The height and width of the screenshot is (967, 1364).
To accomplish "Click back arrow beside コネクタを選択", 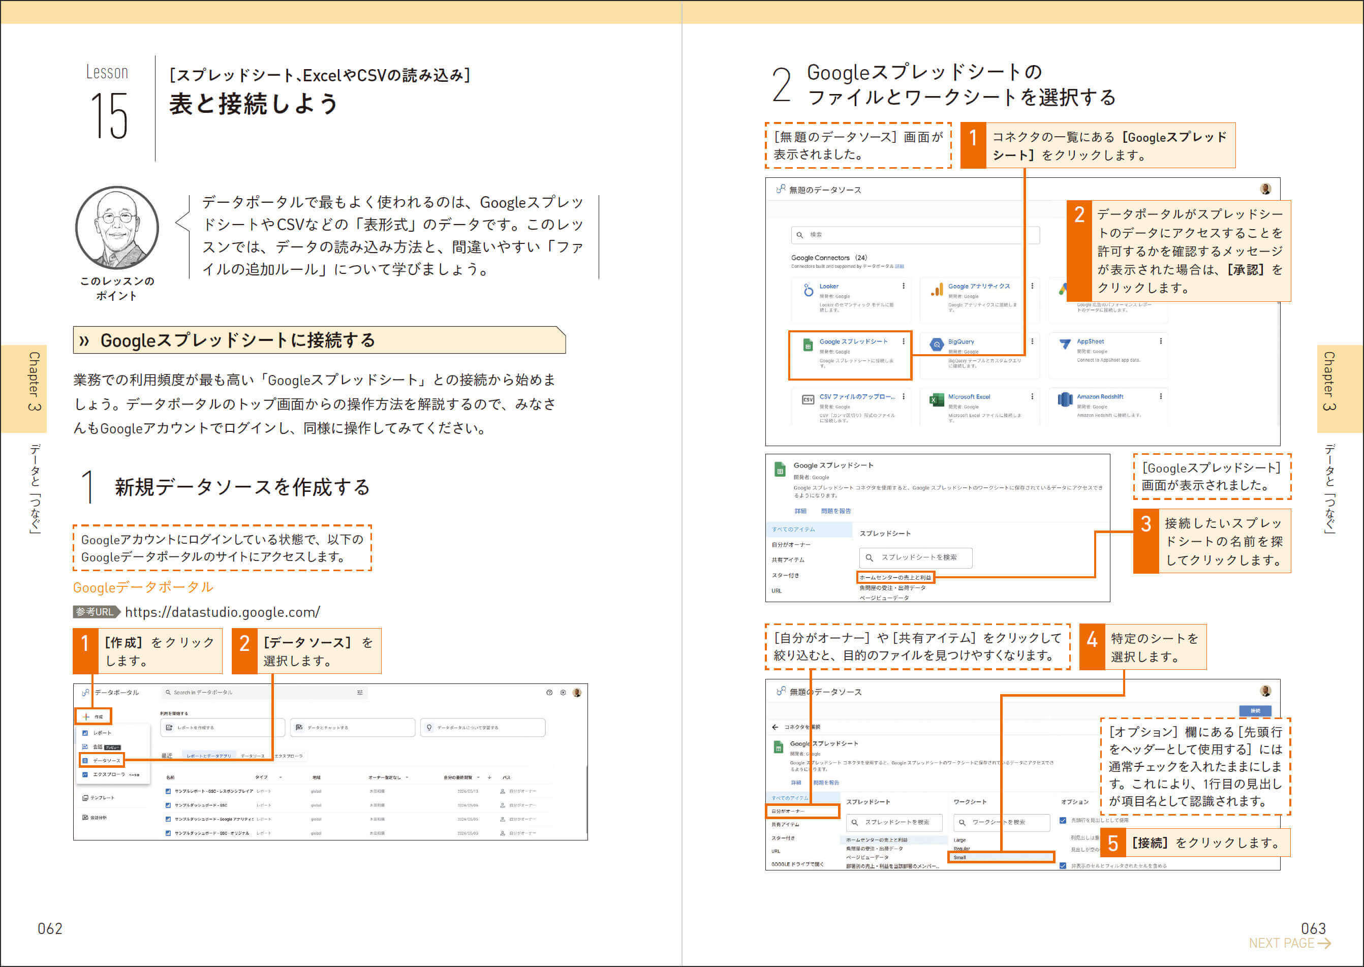I will [x=774, y=727].
